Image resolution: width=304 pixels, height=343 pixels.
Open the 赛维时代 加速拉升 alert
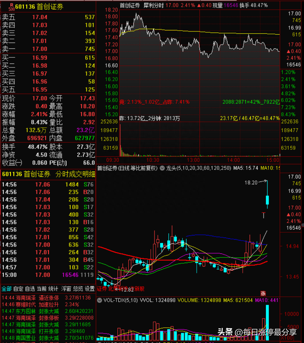[47, 305]
